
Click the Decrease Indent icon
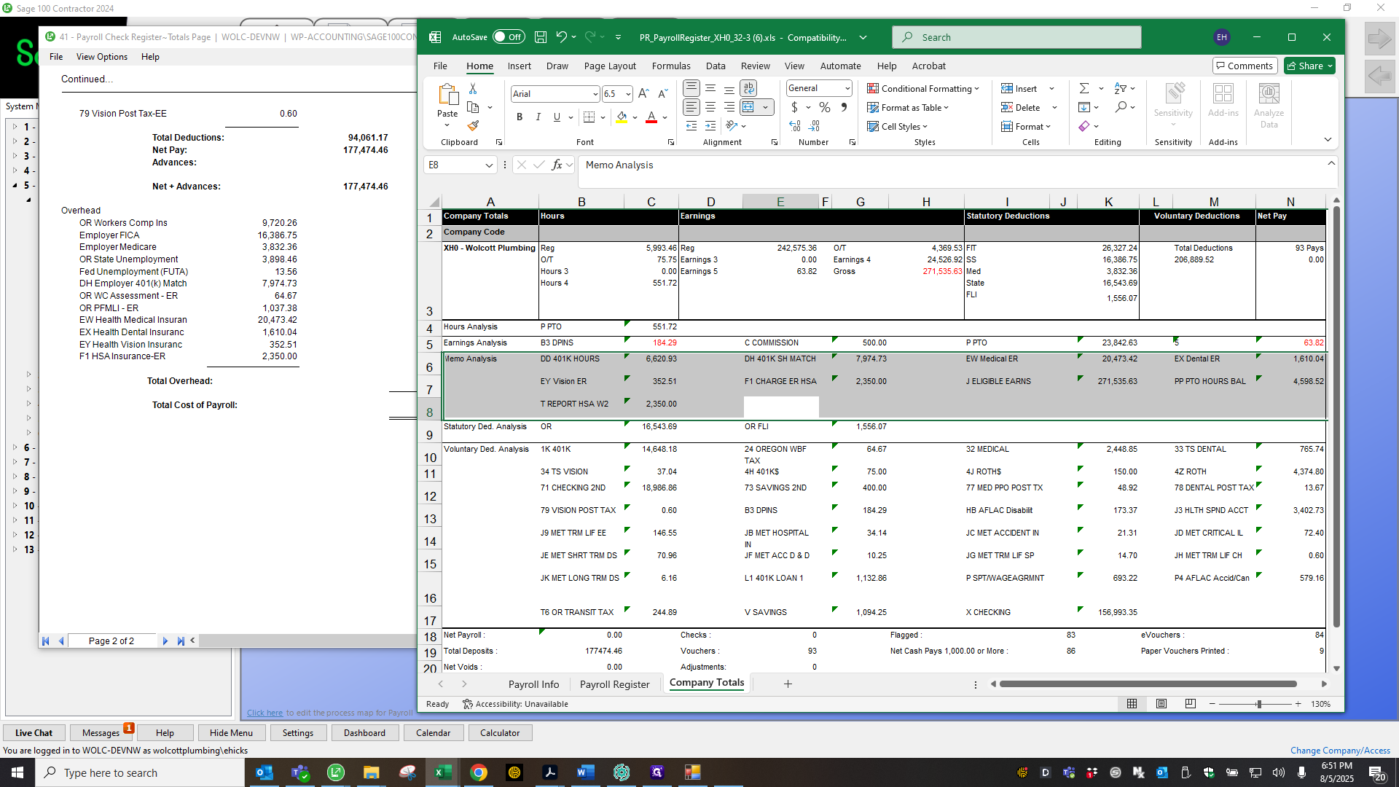[x=691, y=126]
